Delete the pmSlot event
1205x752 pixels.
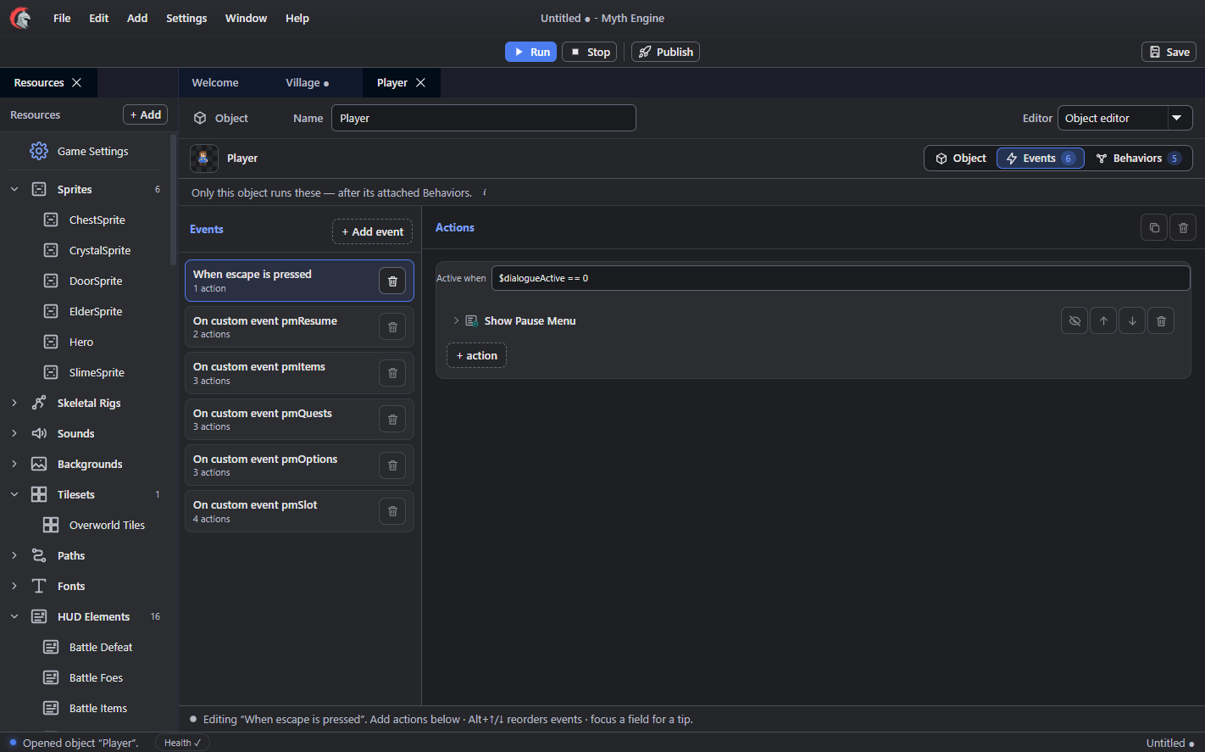pos(392,511)
